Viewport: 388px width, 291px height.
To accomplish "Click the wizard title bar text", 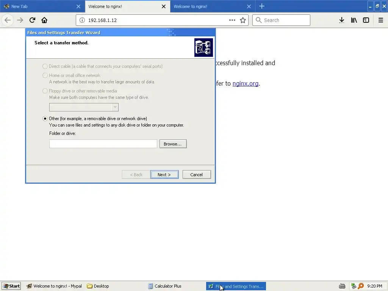I will [x=64, y=33].
